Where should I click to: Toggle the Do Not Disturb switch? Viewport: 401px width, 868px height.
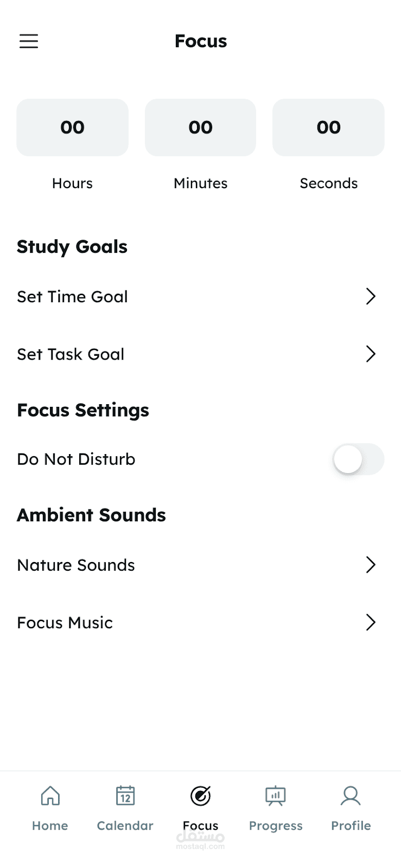(358, 459)
